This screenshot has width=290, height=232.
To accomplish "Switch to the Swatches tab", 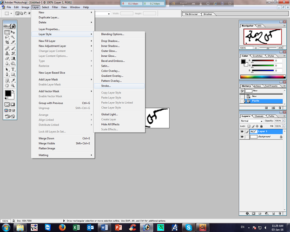I will click(257, 56).
